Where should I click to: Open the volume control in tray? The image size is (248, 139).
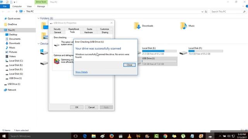229,136
